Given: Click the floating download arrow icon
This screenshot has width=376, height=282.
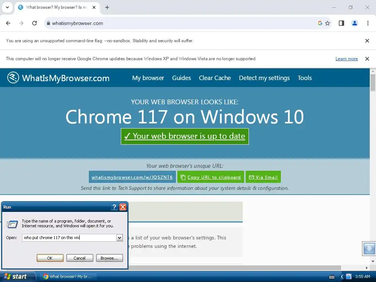Looking at the screenshot, I should click(x=369, y=249).
